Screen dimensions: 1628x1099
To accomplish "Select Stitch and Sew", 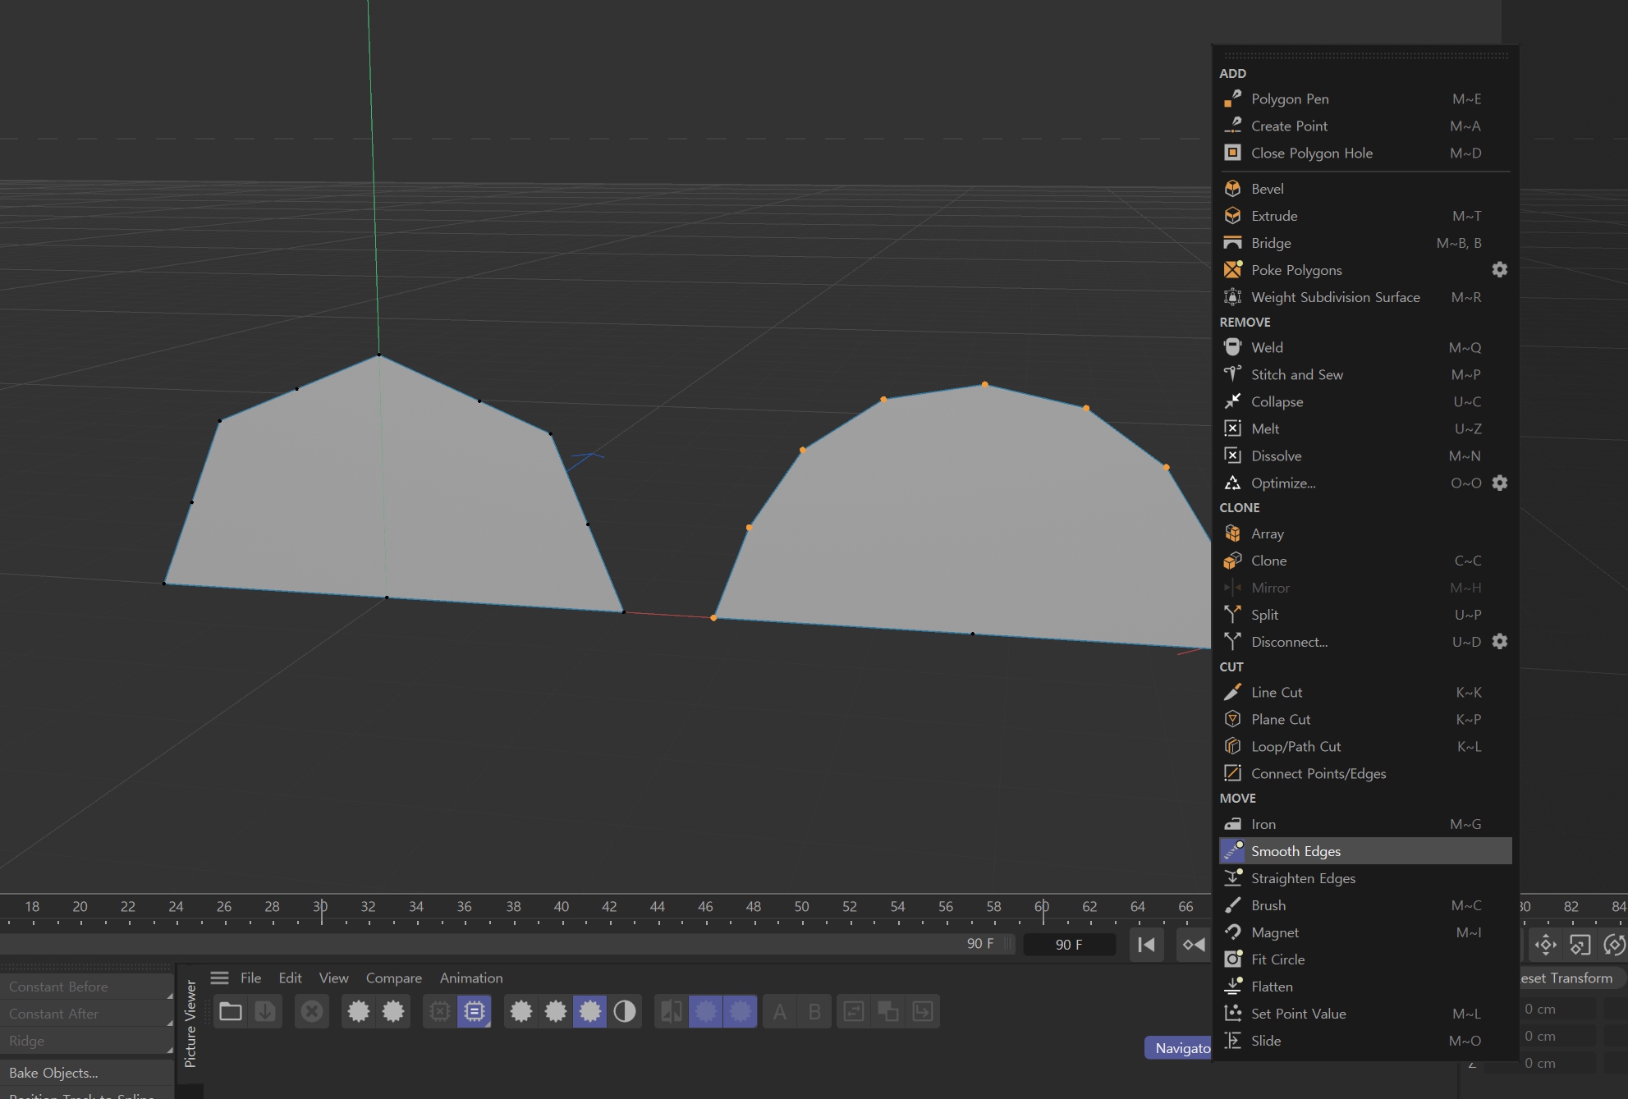I will (x=1365, y=374).
